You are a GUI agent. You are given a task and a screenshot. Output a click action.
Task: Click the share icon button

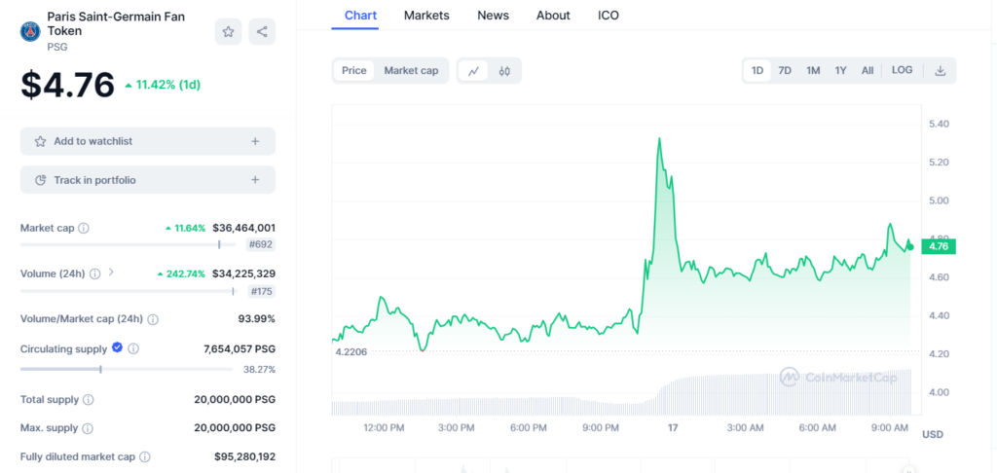pyautogui.click(x=262, y=32)
